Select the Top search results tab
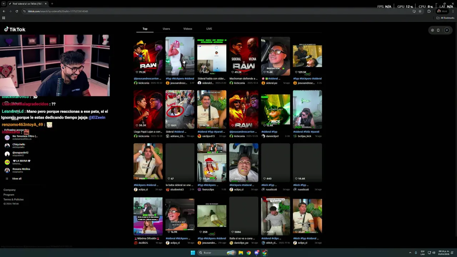This screenshot has width=457, height=257. point(145,29)
